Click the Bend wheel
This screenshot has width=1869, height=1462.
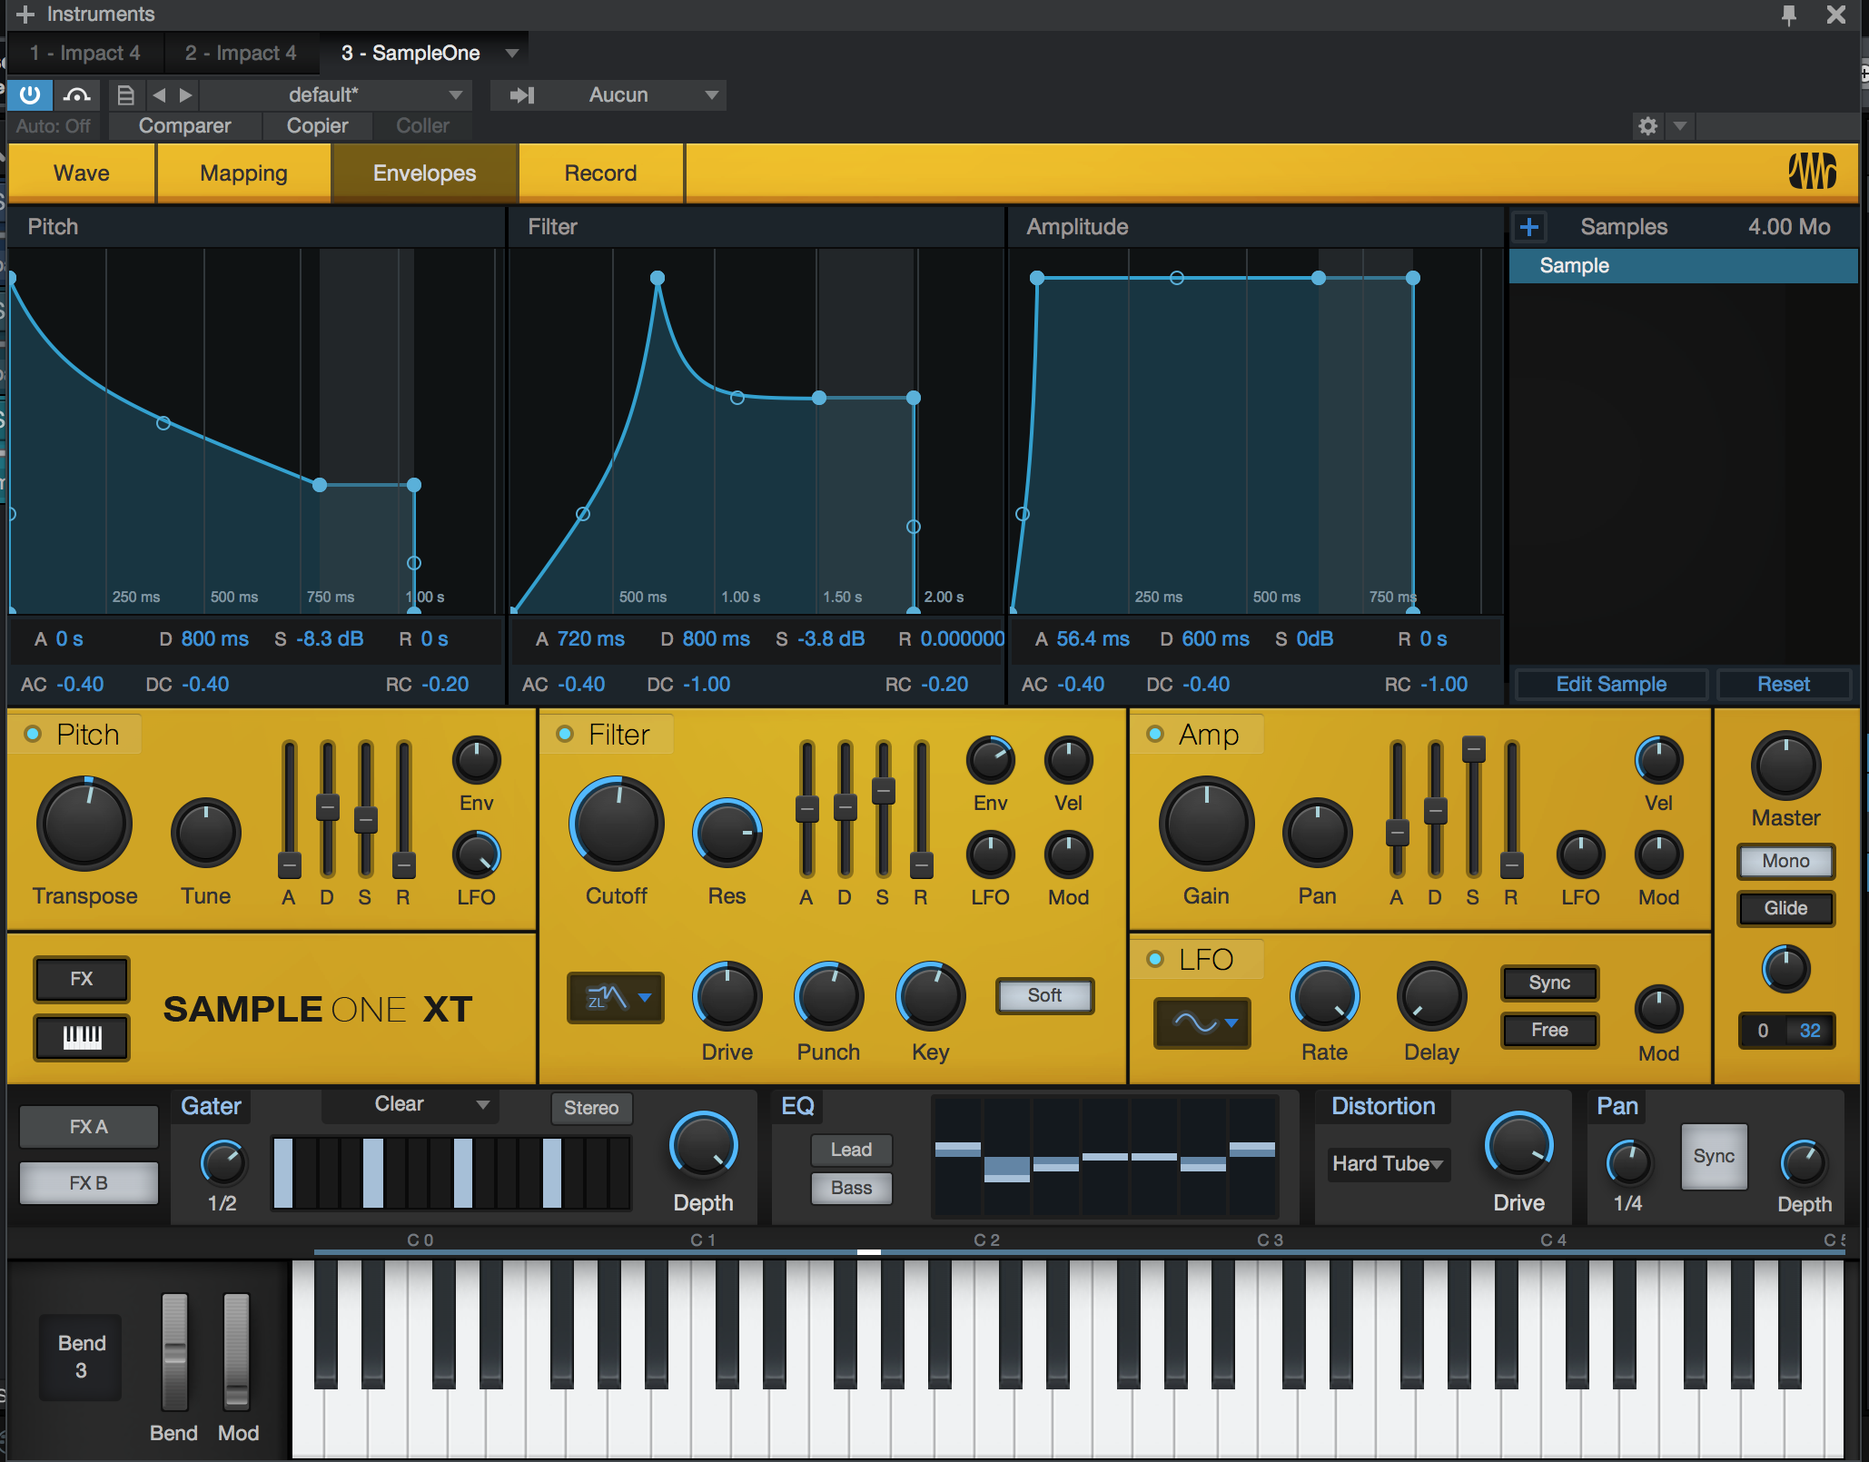174,1351
